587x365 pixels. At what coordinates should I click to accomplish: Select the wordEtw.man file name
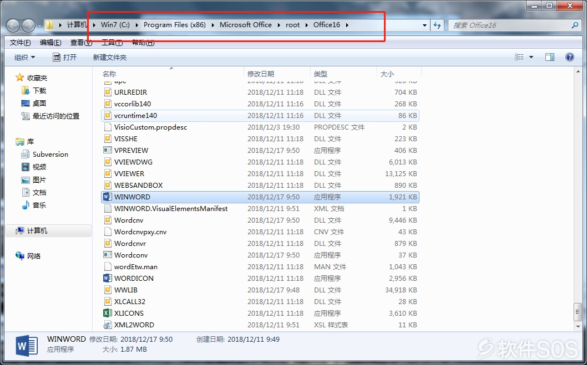(136, 267)
